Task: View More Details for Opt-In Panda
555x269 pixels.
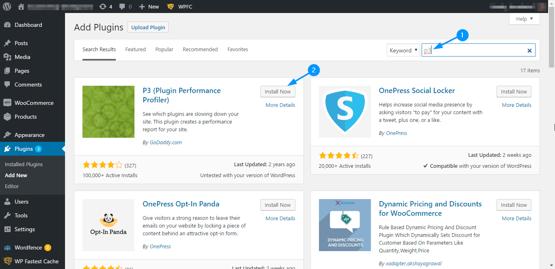Action: [280, 218]
